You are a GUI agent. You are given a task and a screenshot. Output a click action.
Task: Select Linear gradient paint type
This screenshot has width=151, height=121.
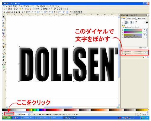(128, 22)
